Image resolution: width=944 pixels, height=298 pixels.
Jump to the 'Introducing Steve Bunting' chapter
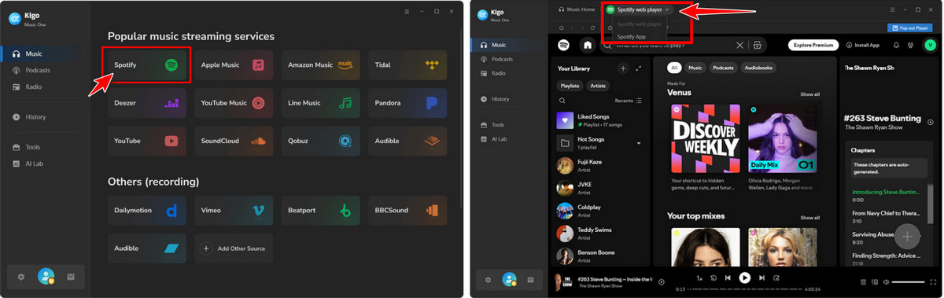tap(887, 192)
